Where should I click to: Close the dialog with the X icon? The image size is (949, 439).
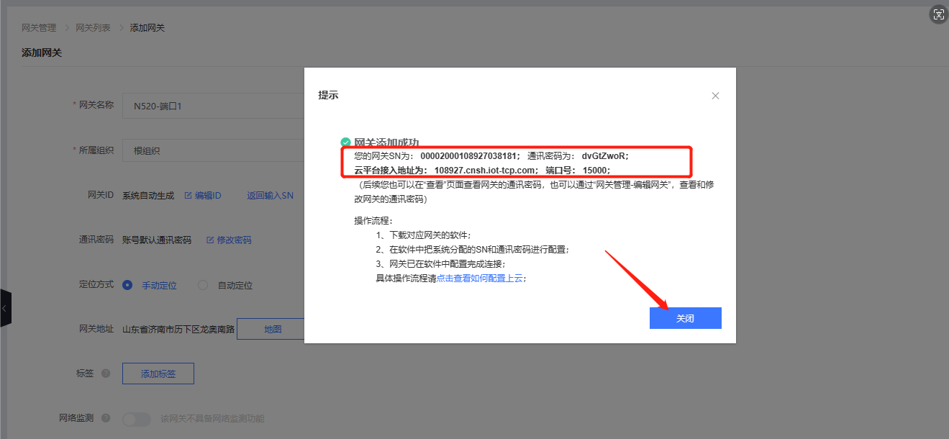tap(715, 96)
